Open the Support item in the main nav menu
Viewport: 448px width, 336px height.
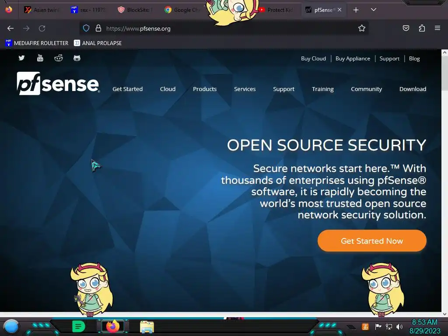coord(283,89)
